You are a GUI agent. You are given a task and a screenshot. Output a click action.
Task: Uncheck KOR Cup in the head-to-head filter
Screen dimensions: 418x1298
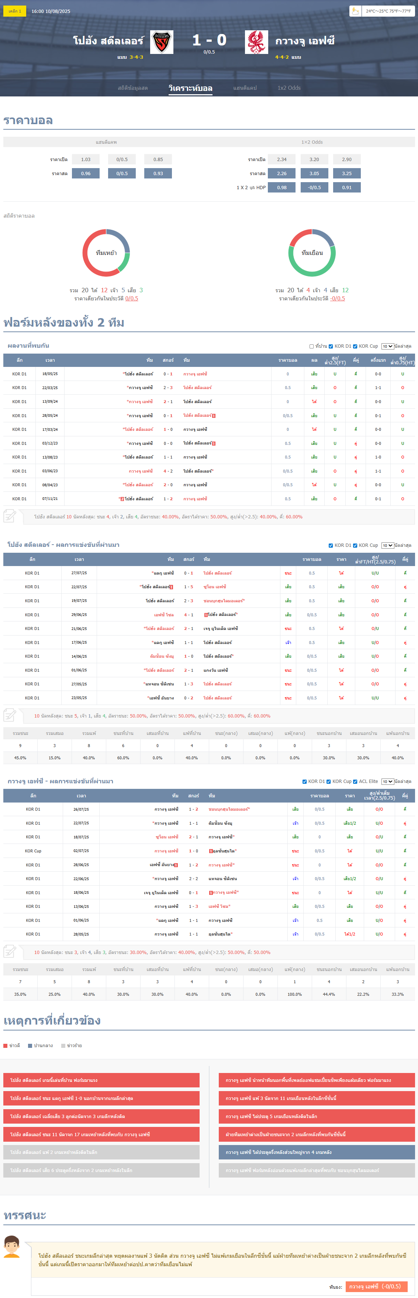[355, 346]
